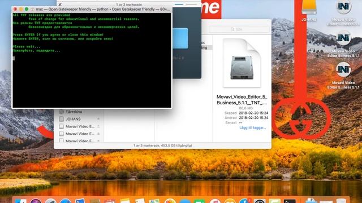This screenshot has height=203, width=362.
Task: Click the Ändrad date '2018-02-20 15:24'
Action: click(253, 118)
